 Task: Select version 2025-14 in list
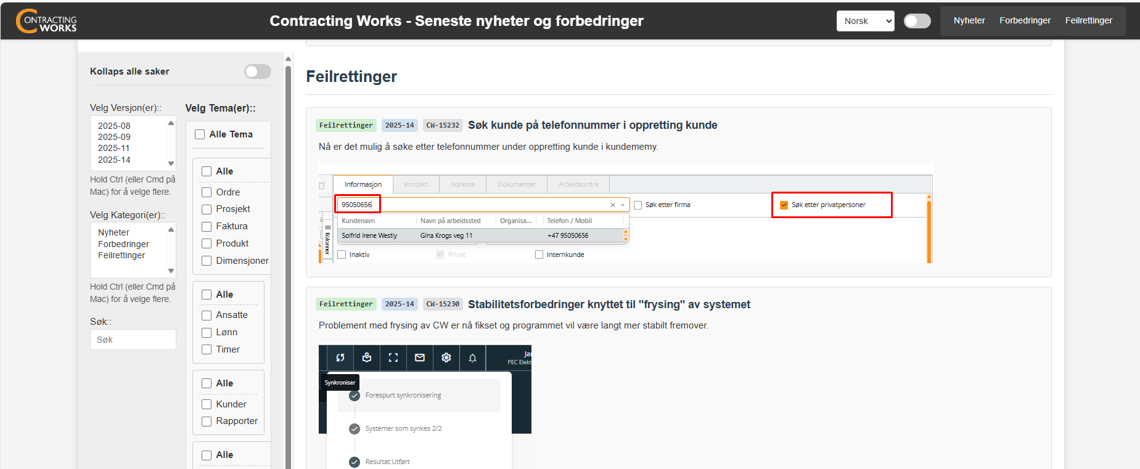pos(115,160)
